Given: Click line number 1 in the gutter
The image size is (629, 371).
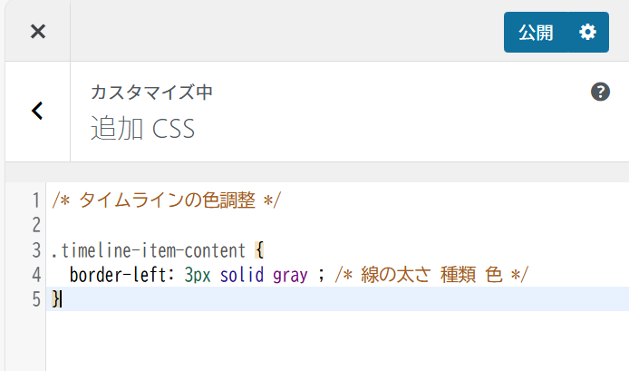Looking at the screenshot, I should tap(35, 200).
